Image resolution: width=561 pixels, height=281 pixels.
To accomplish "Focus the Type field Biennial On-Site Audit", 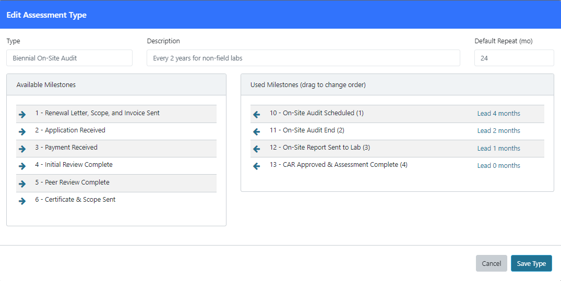I will [x=69, y=58].
